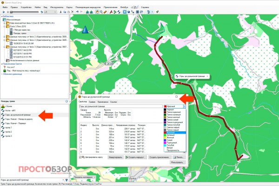Screen dimensions: 279x186
Task: Start track playback with the play icon
Action: pos(4,12)
